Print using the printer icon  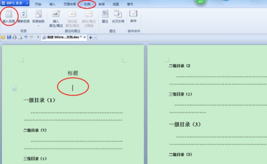pos(15,37)
